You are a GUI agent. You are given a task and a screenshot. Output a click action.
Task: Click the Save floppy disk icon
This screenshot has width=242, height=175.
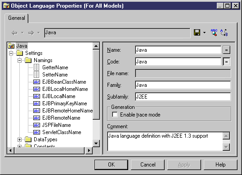[197, 32]
